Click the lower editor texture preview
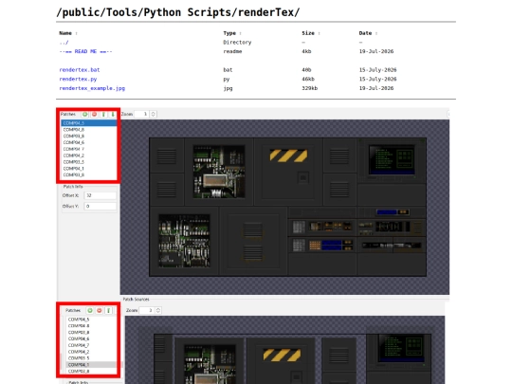The image size is (512, 384). [293, 358]
